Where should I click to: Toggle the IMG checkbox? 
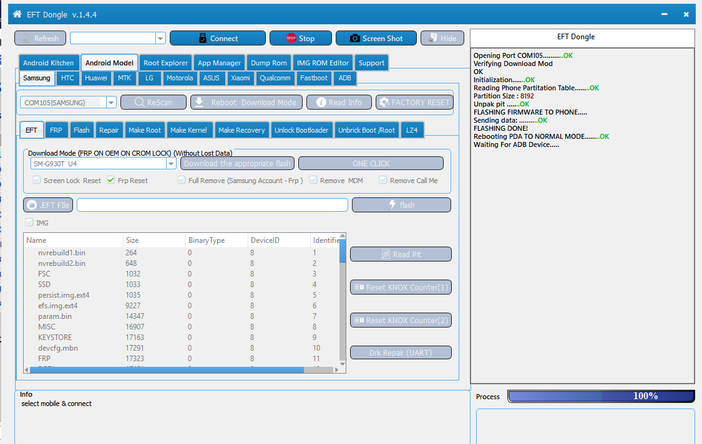pos(29,222)
